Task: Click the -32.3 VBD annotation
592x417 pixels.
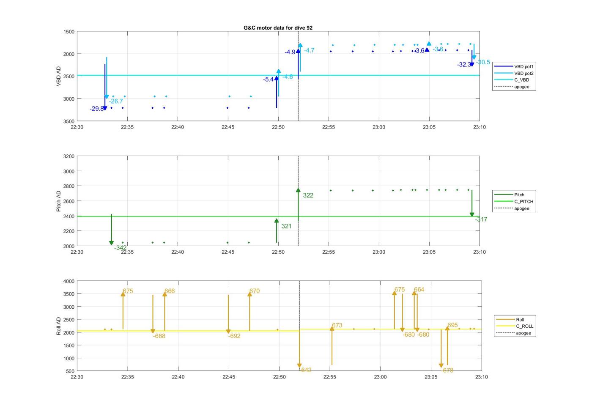Action: tap(463, 65)
